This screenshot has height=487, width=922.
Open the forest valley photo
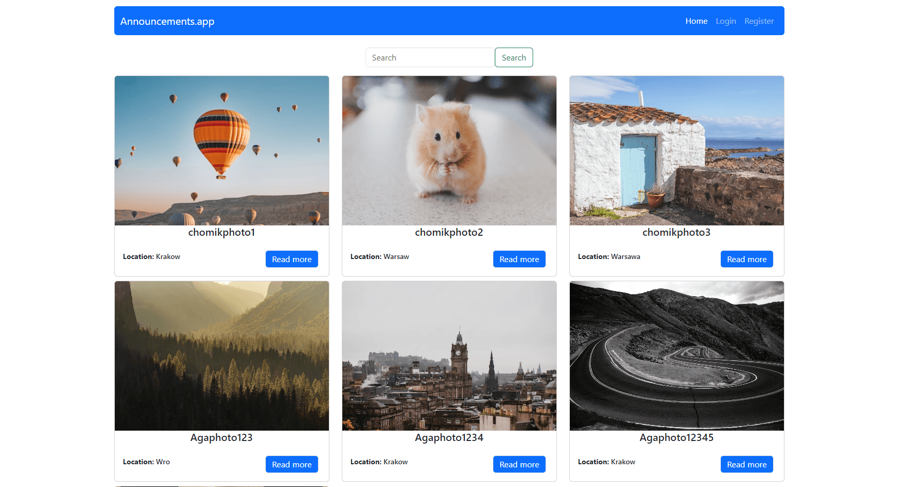point(222,356)
